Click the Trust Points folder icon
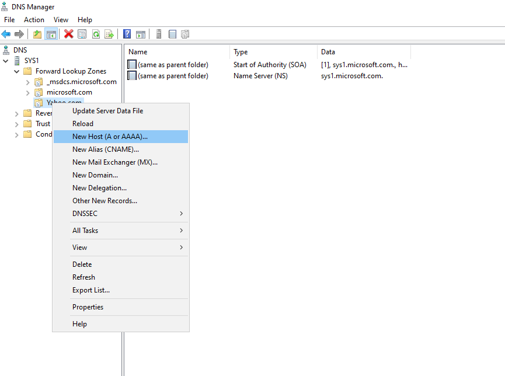The height and width of the screenshot is (376, 505). (27, 123)
